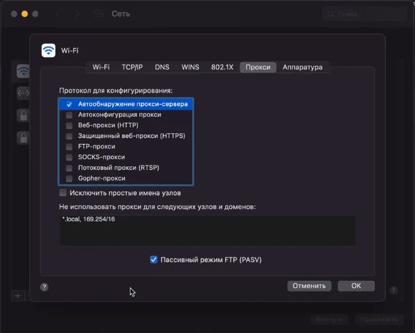
Task: Enable Gopher-прокси checkbox
Action: click(69, 178)
